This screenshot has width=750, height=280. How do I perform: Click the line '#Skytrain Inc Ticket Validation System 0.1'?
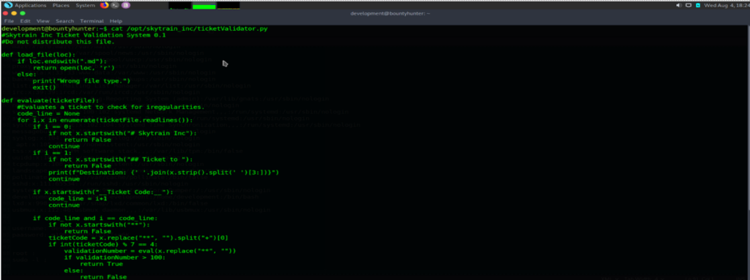tap(83, 35)
